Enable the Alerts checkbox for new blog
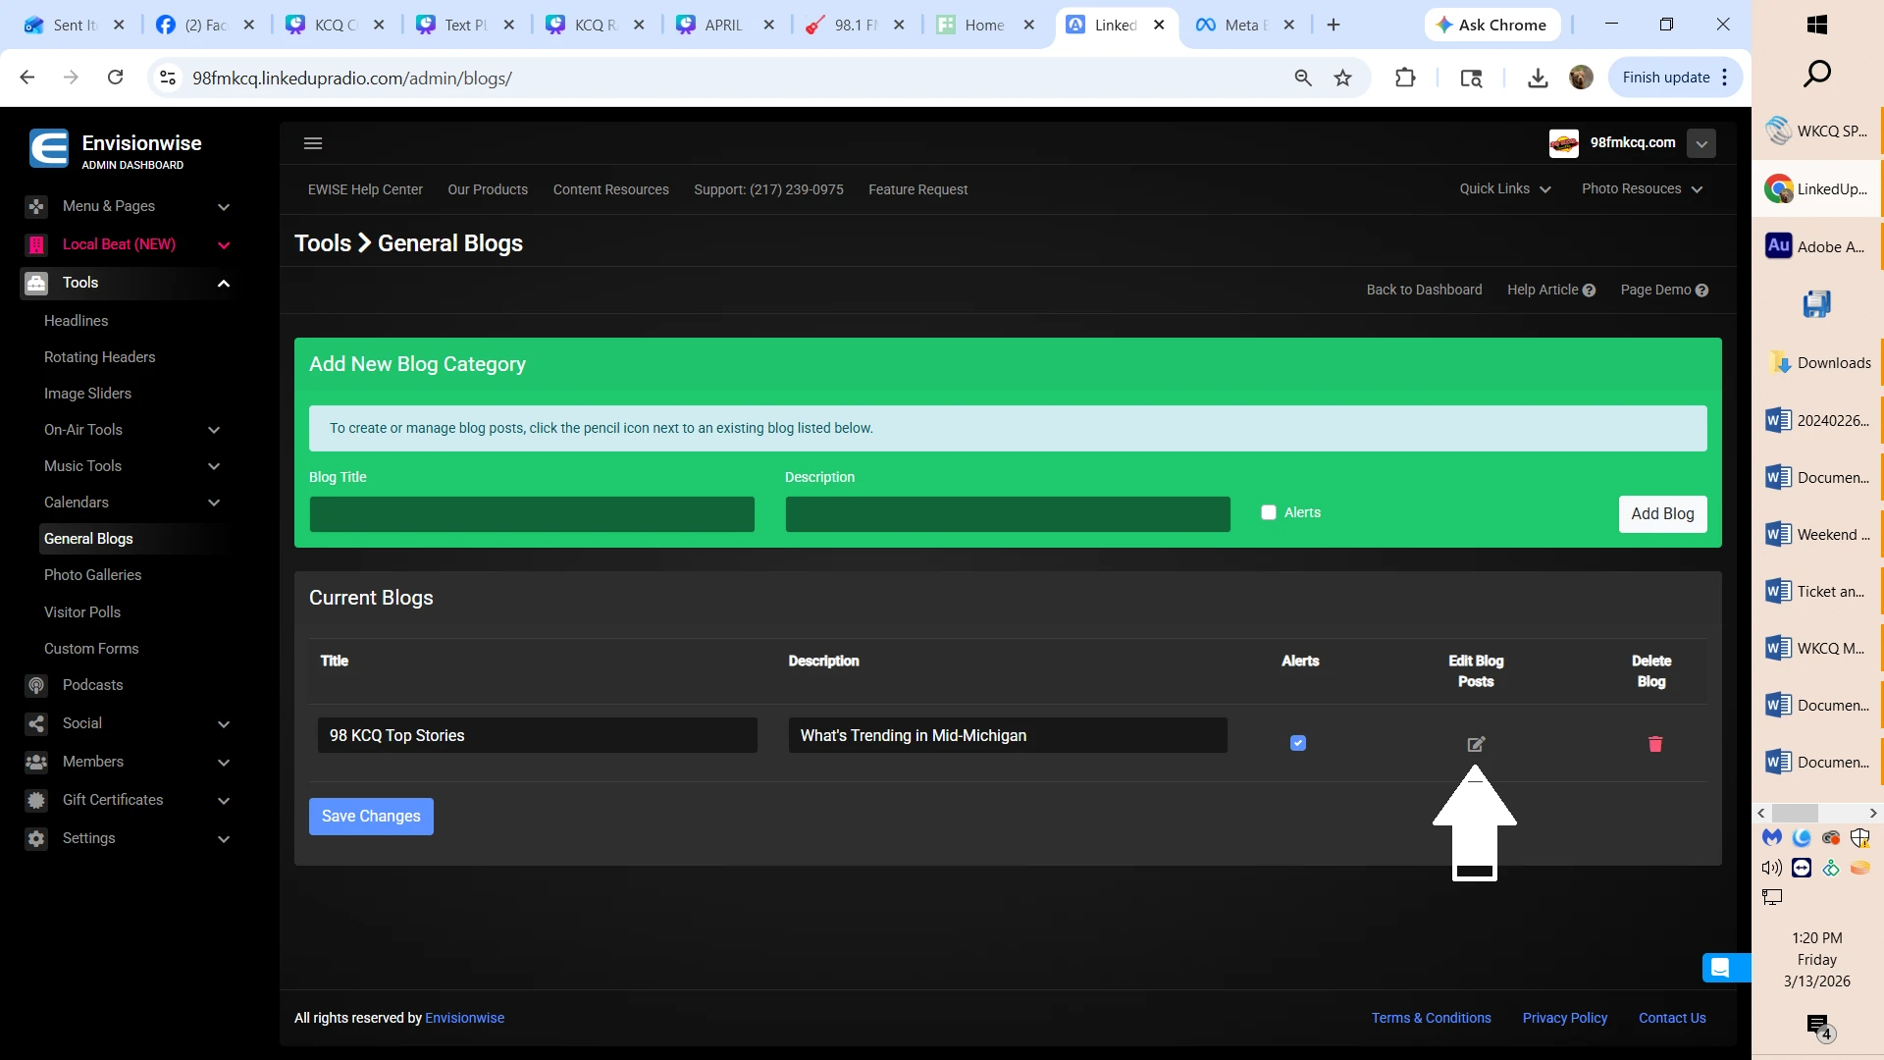 tap(1269, 512)
